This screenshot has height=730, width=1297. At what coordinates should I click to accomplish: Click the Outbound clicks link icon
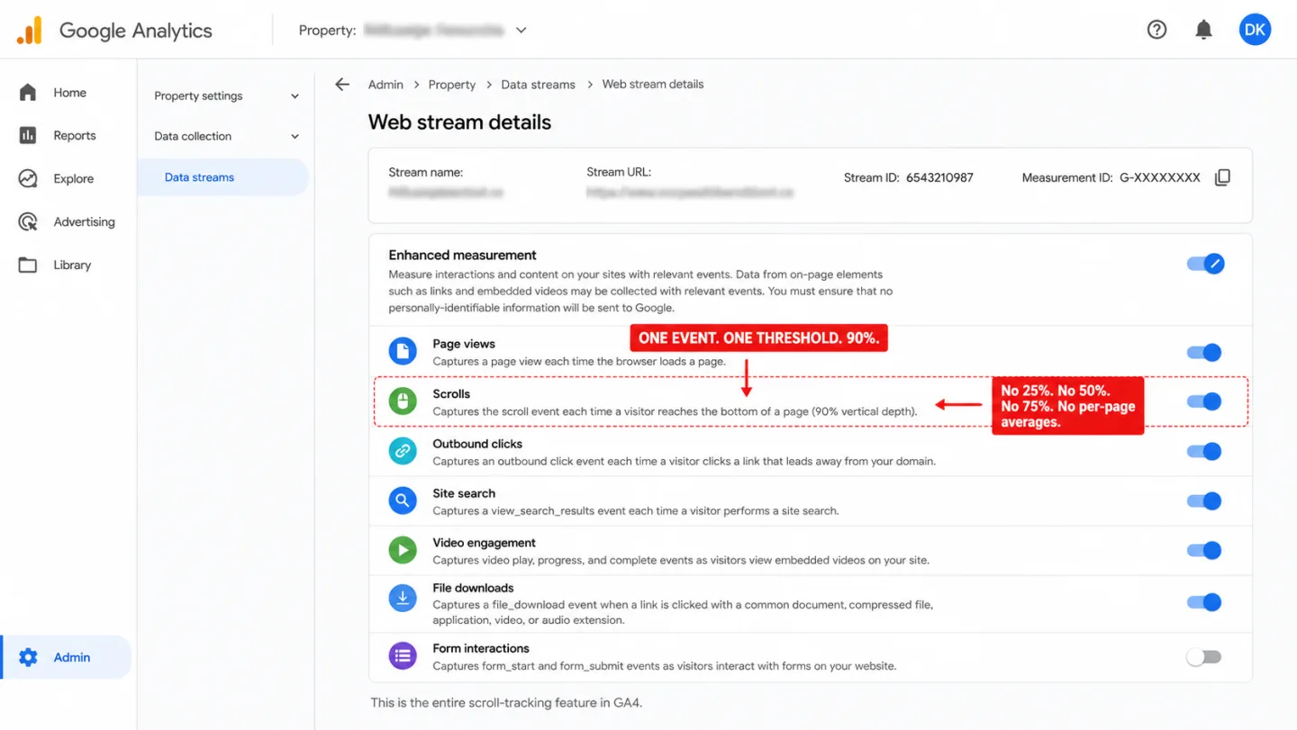[403, 451]
